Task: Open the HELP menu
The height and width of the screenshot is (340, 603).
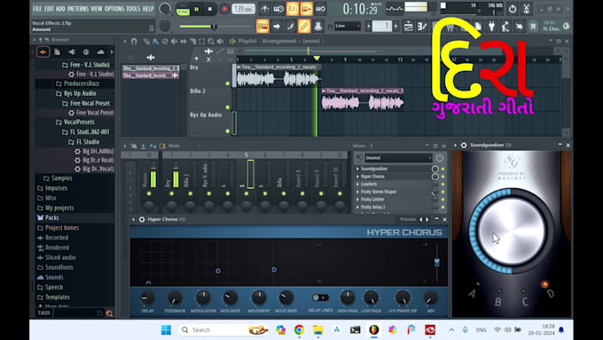Action: tap(148, 9)
